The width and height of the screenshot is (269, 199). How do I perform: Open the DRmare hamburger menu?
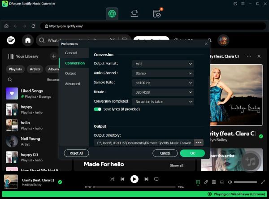pos(243,4)
